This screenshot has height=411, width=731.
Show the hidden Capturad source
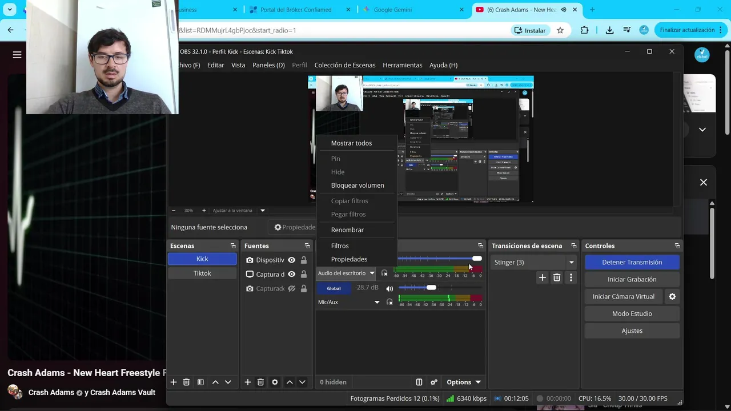[x=291, y=288]
